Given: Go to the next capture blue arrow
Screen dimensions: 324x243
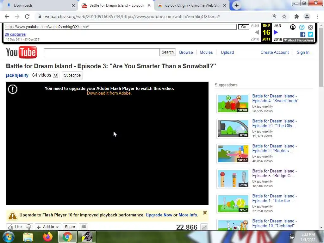Looking at the screenshot, I should click(276, 32).
